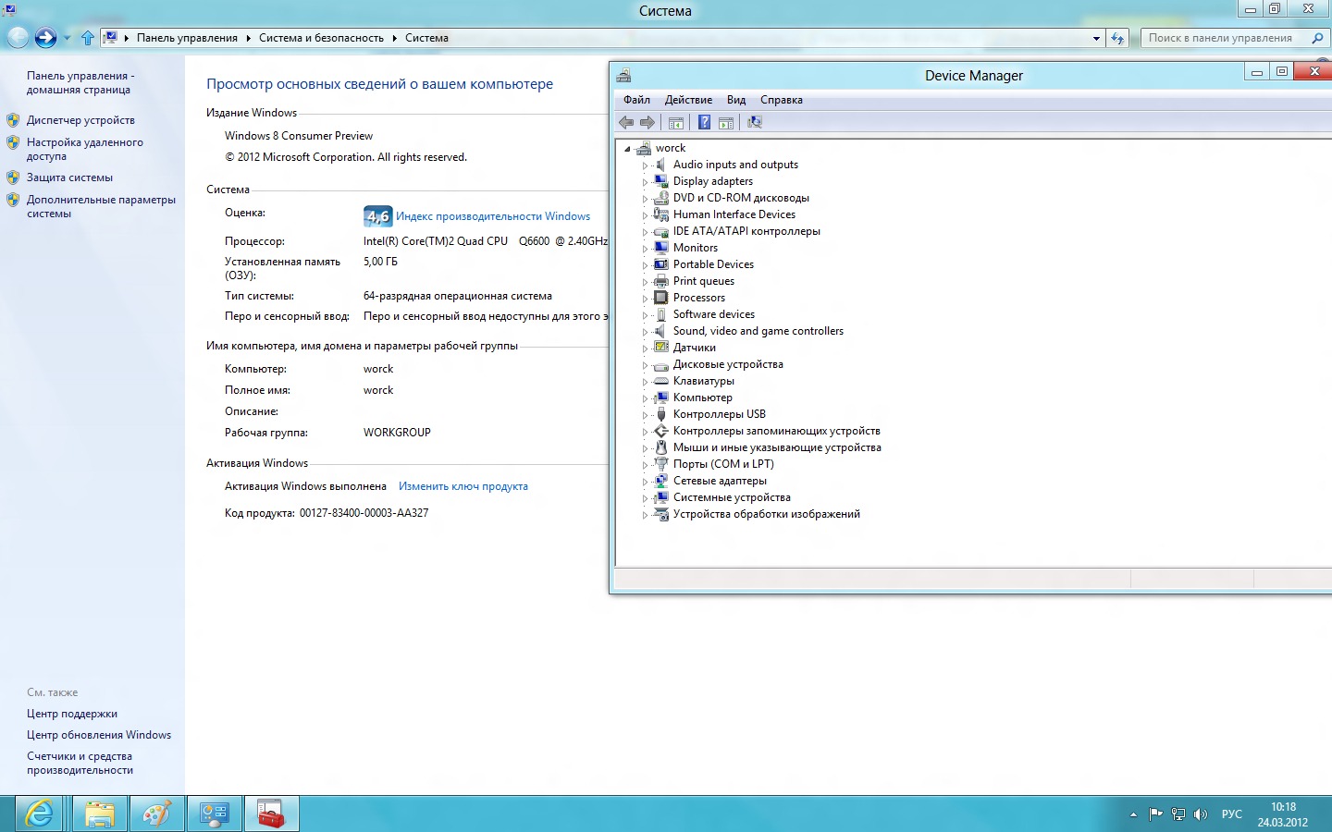Click the Display adapters device icon
The width and height of the screenshot is (1332, 832).
tap(660, 181)
